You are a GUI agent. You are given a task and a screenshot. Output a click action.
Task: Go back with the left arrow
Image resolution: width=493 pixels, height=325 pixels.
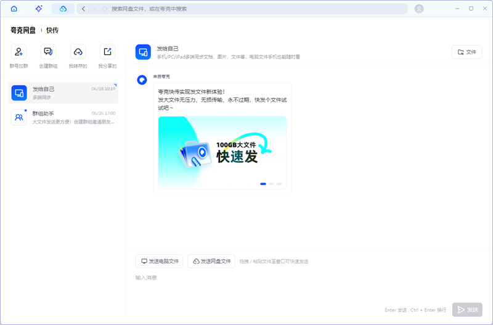click(83, 9)
